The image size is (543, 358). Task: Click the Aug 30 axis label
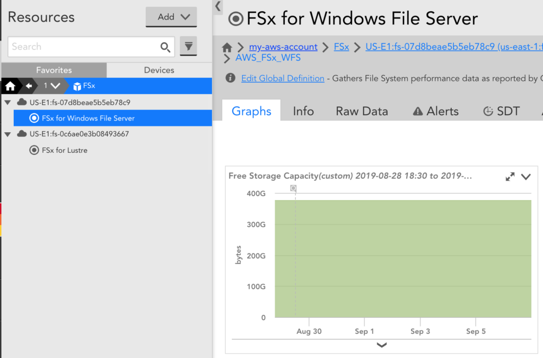pyautogui.click(x=309, y=331)
